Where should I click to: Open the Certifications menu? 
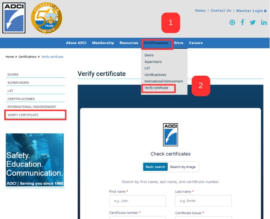tap(156, 43)
